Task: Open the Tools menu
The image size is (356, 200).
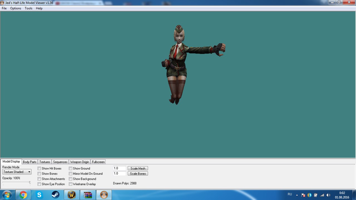Action: [x=28, y=8]
